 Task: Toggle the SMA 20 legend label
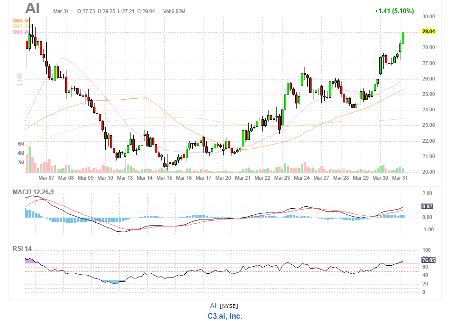coord(21,32)
